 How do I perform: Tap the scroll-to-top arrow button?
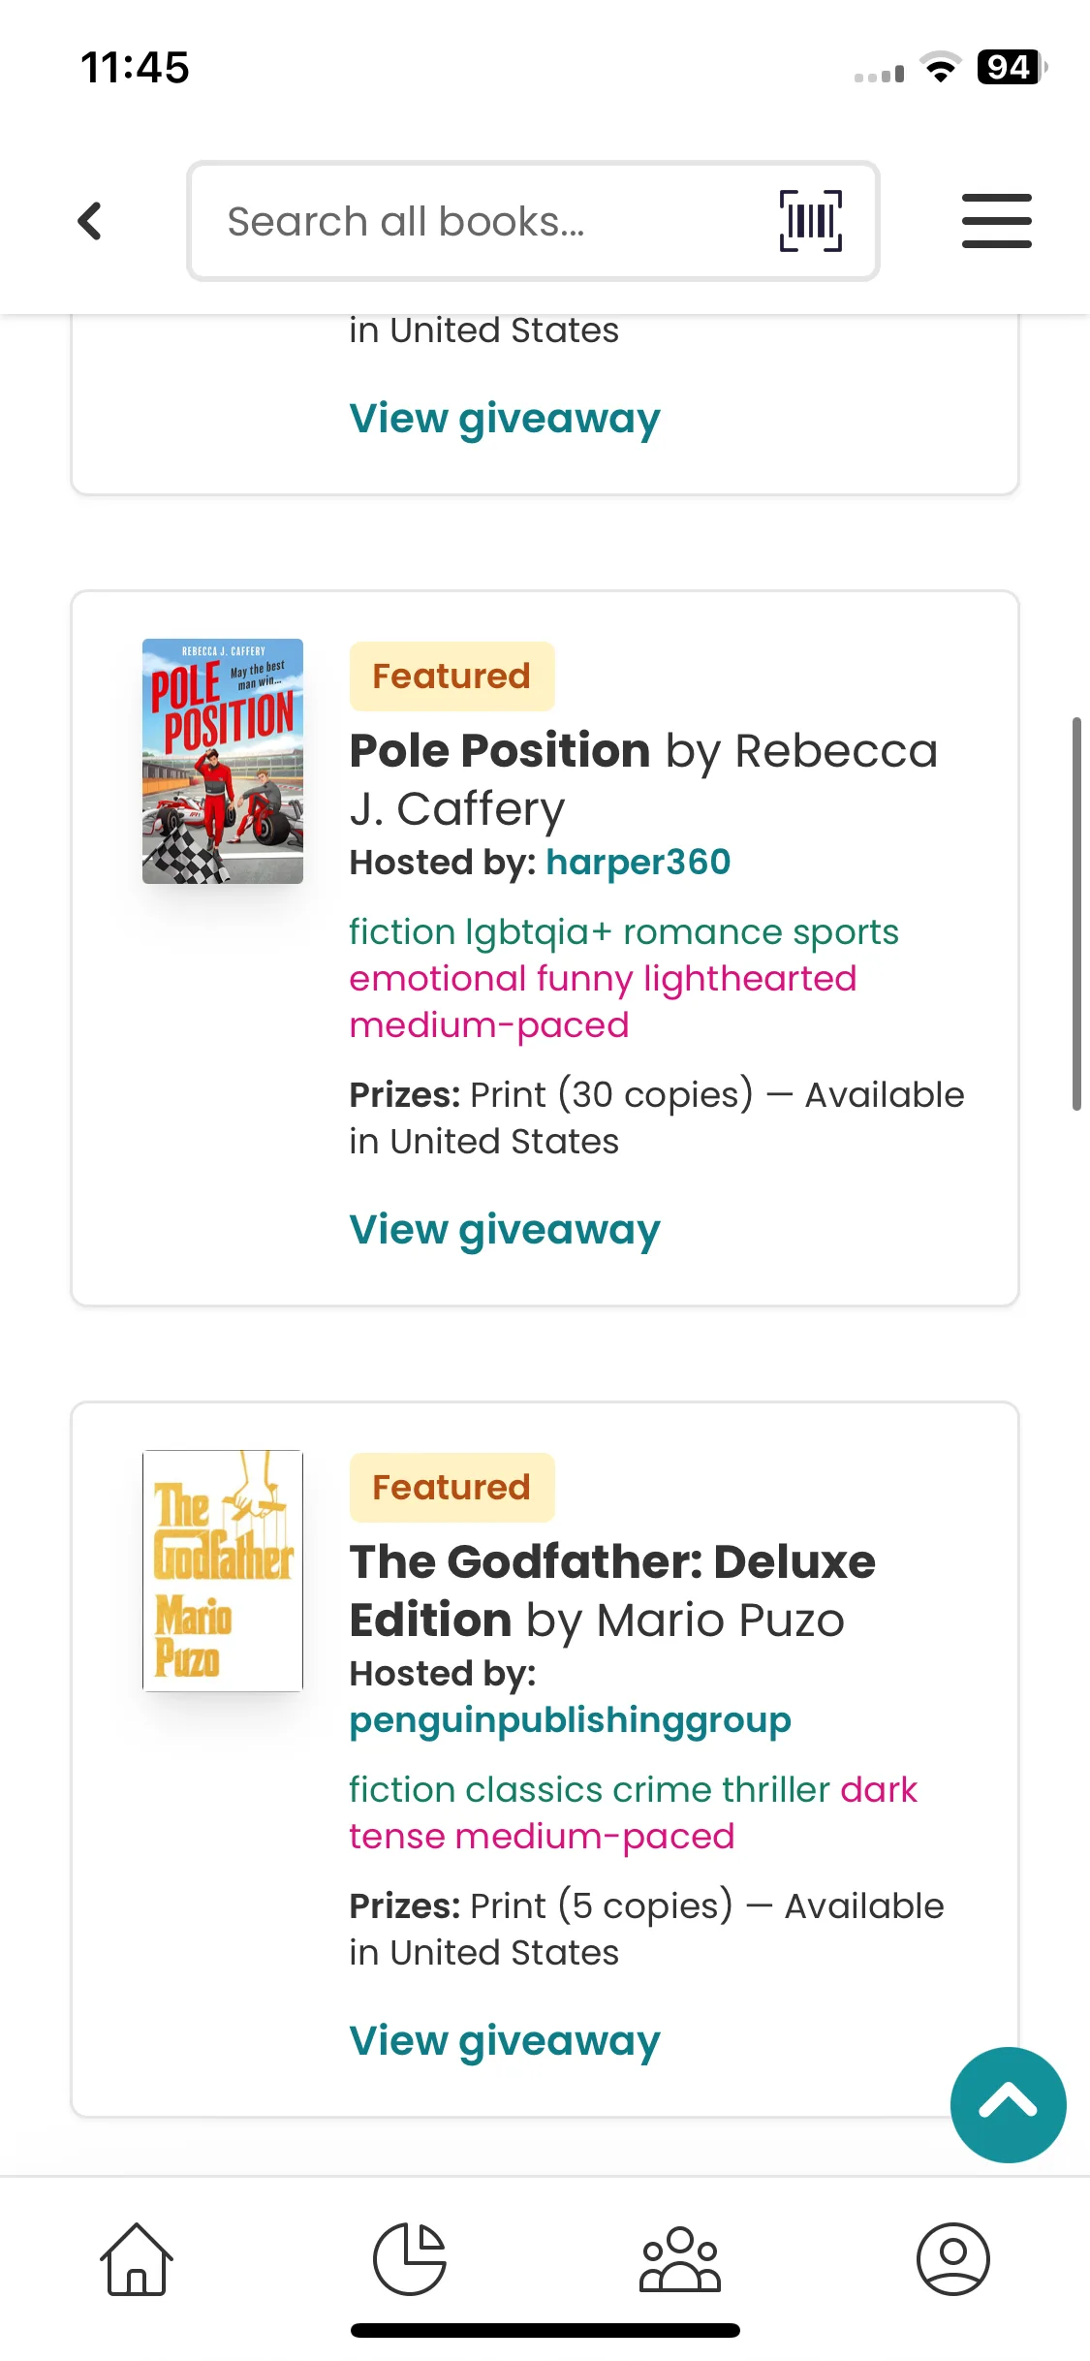[x=1008, y=2104]
